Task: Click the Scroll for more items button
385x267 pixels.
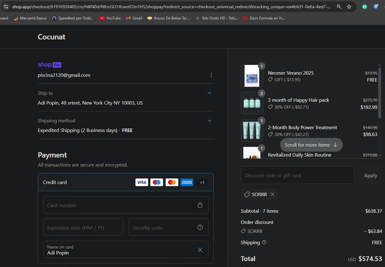Action: [x=311, y=145]
